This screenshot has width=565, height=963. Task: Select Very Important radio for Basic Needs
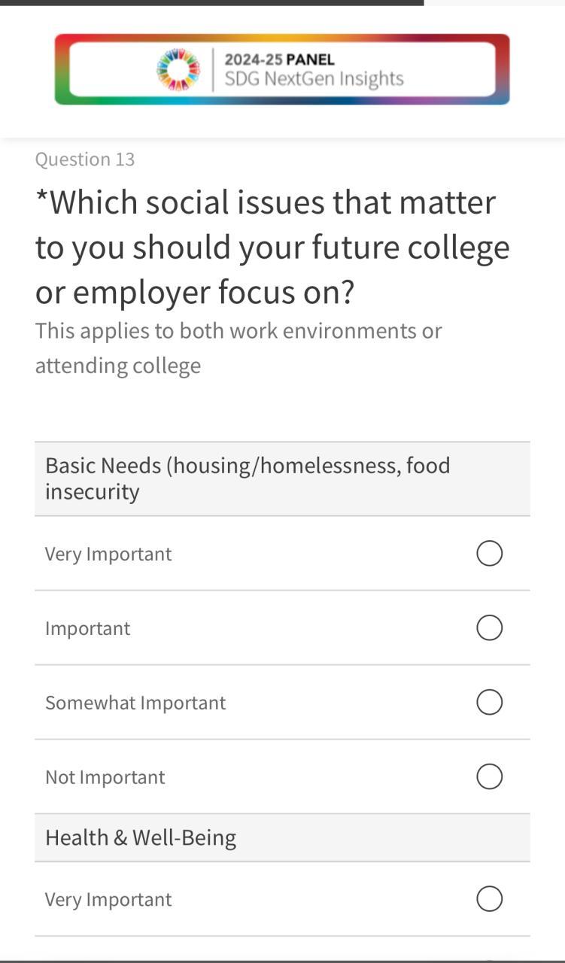(x=489, y=554)
